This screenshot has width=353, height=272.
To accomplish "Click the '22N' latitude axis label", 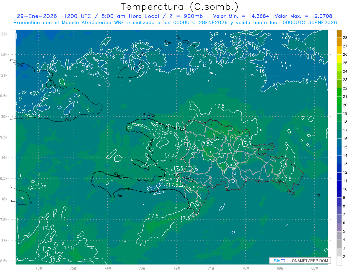I will 5,34.
